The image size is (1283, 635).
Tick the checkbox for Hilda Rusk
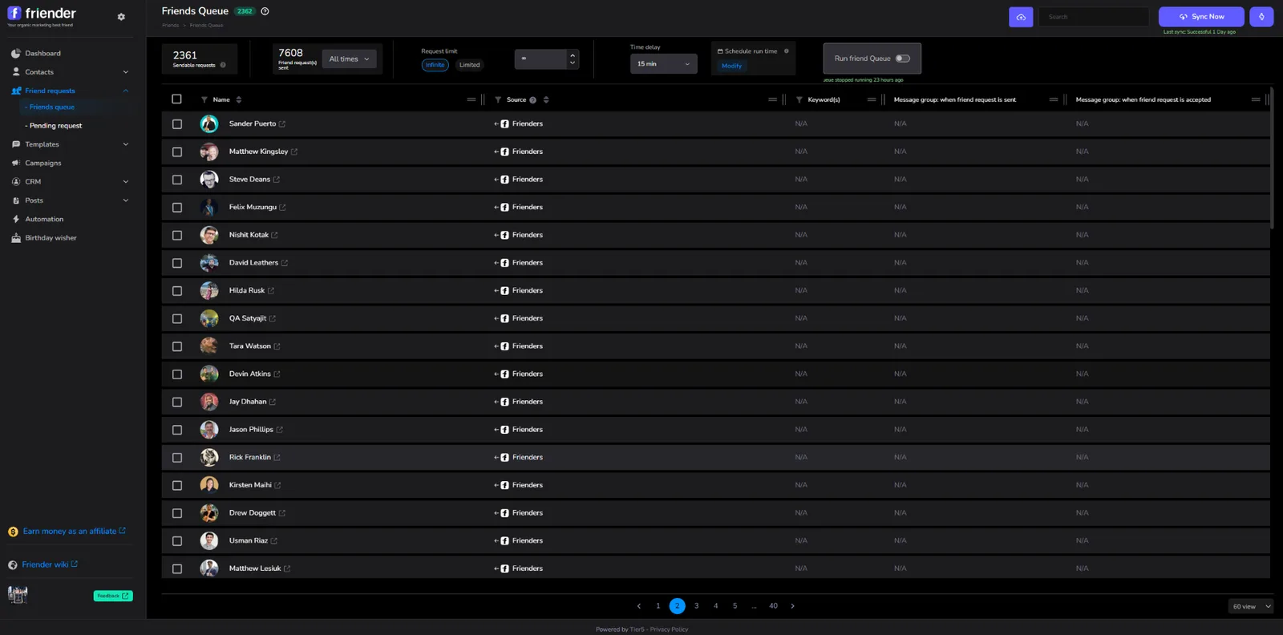177,291
